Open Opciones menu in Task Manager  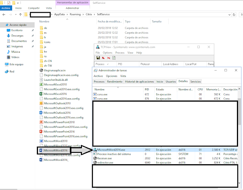point(112,76)
